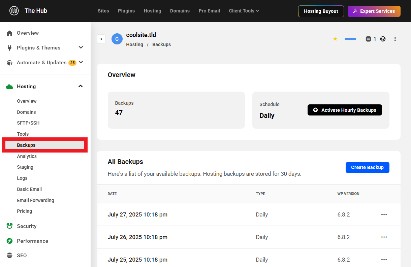Open the Hosting breadcrumb link
The width and height of the screenshot is (411, 267).
tap(134, 44)
